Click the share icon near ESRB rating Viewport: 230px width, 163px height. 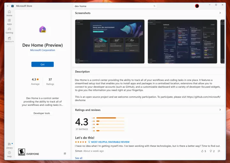click(65, 153)
